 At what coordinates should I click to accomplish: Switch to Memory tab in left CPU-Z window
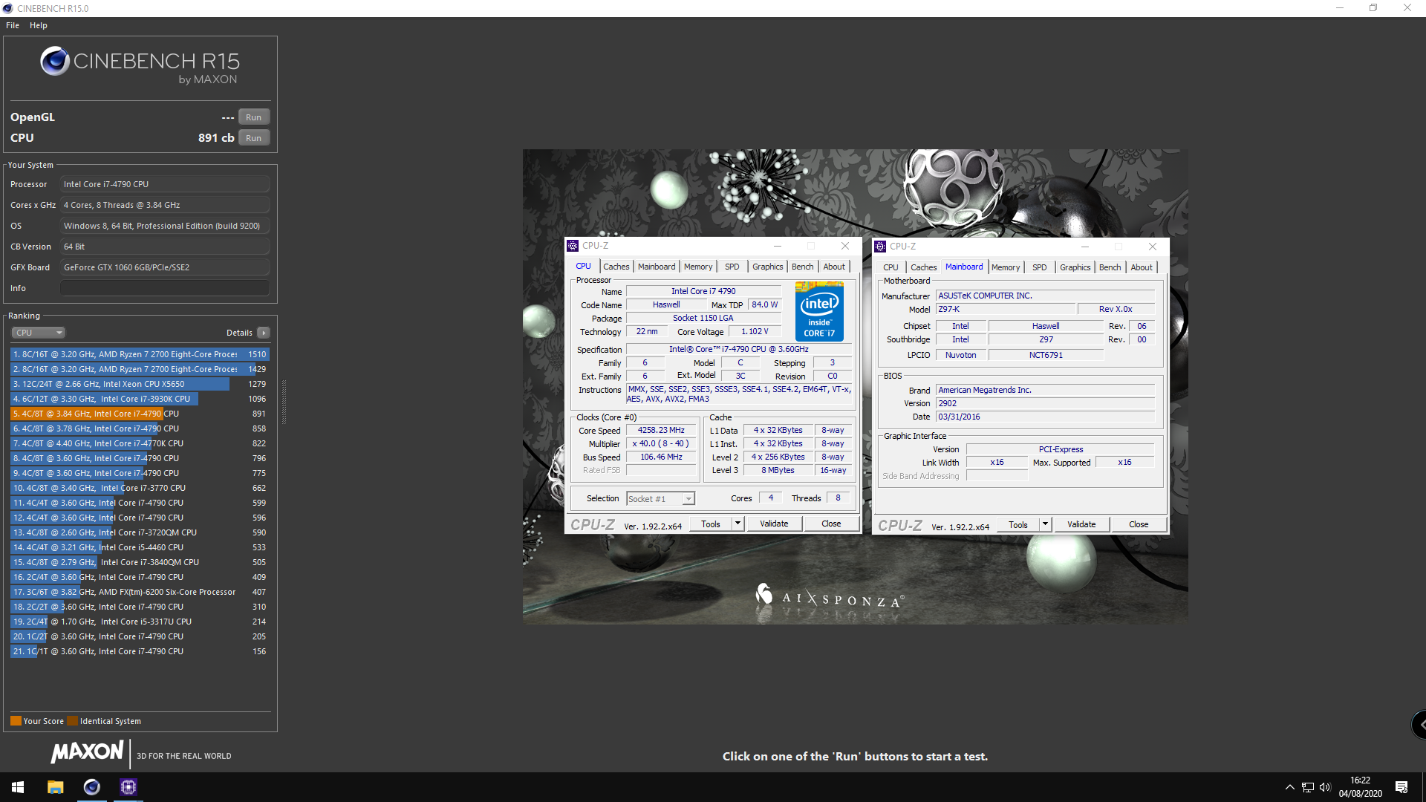(x=698, y=267)
